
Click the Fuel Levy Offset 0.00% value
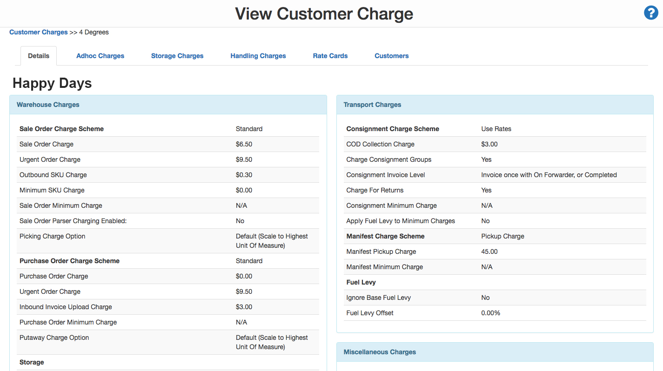[x=490, y=313]
